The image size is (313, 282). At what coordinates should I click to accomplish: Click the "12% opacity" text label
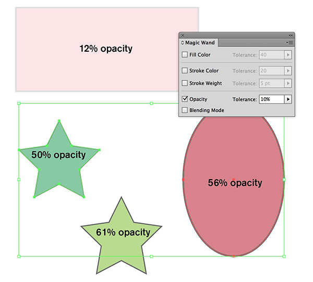pyautogui.click(x=106, y=49)
